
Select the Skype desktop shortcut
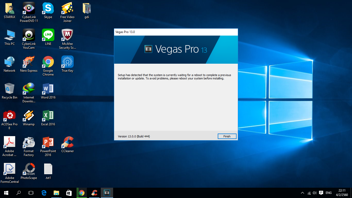[x=48, y=11]
